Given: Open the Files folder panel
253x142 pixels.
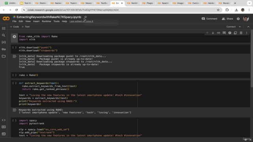Looking at the screenshot, I should coord(4,56).
